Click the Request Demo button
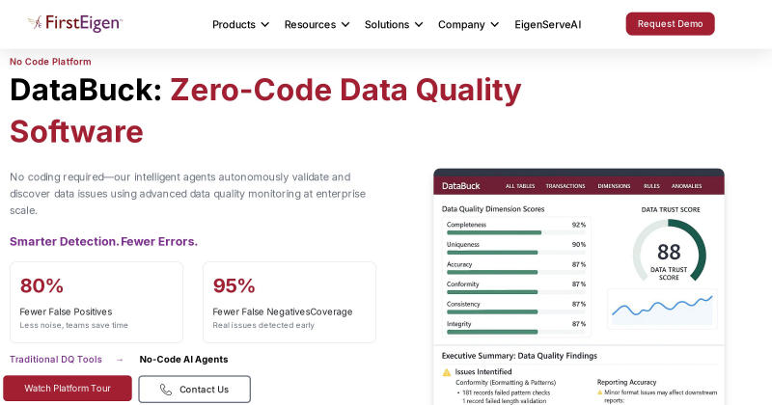This screenshot has height=405, width=772. coord(670,23)
